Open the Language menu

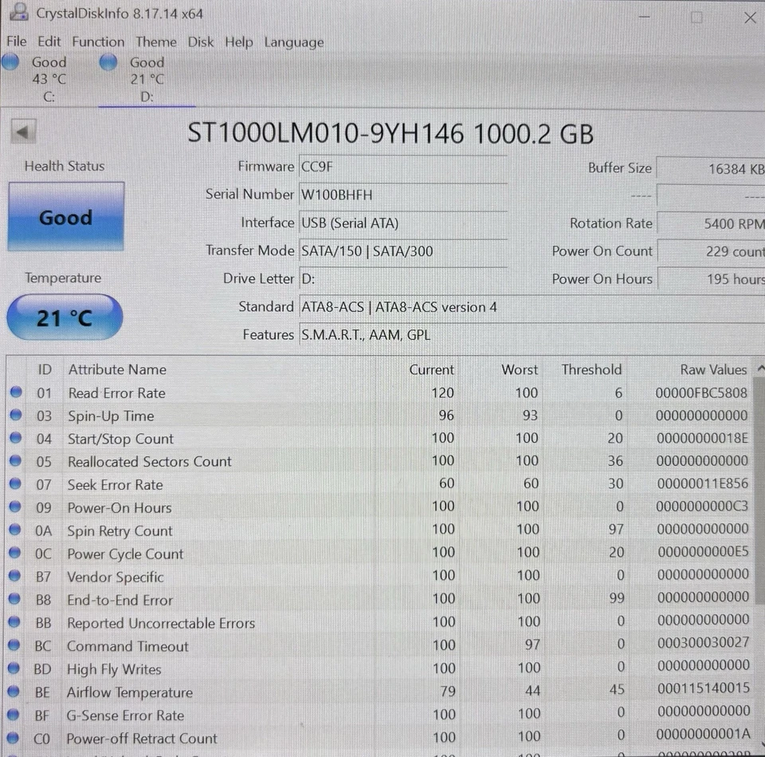click(x=293, y=41)
